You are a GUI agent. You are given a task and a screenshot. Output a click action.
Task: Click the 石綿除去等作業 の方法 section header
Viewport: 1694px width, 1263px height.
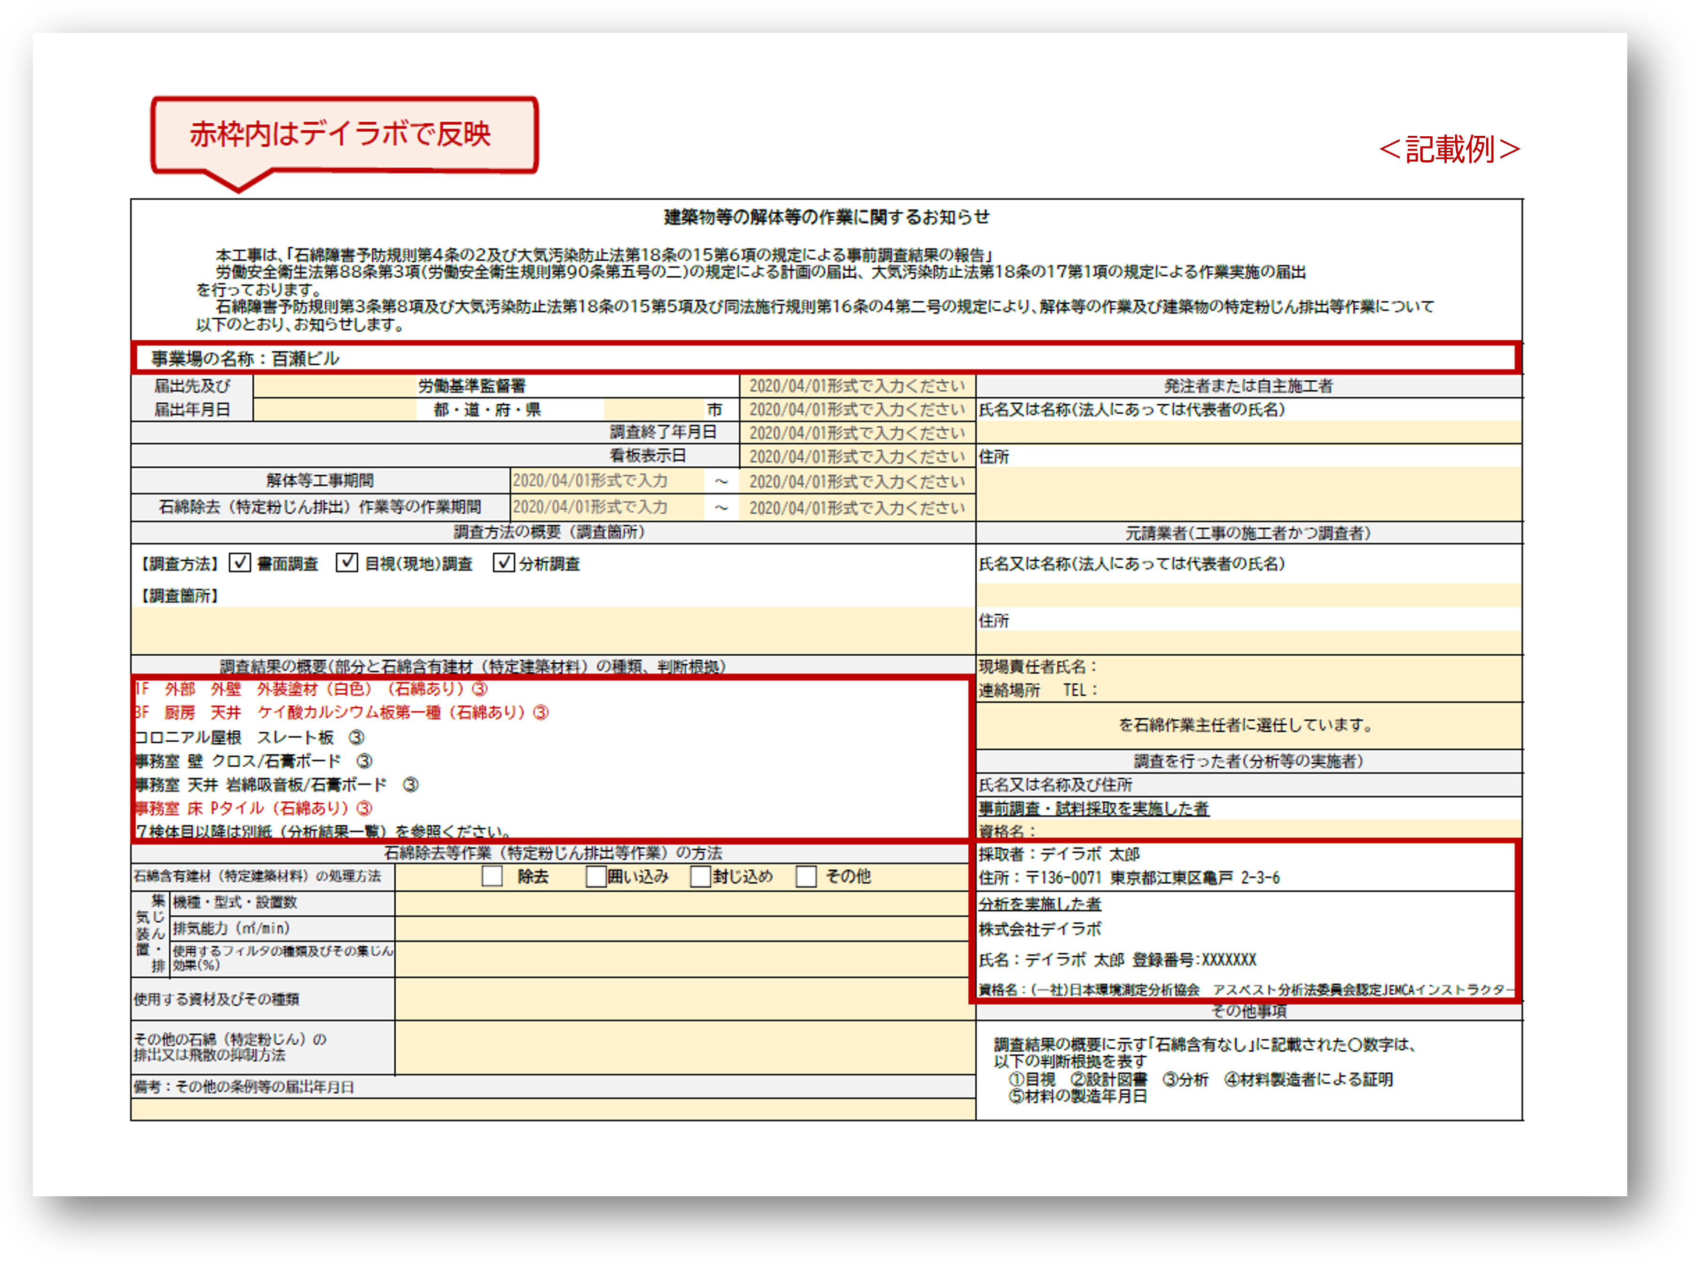(x=553, y=853)
